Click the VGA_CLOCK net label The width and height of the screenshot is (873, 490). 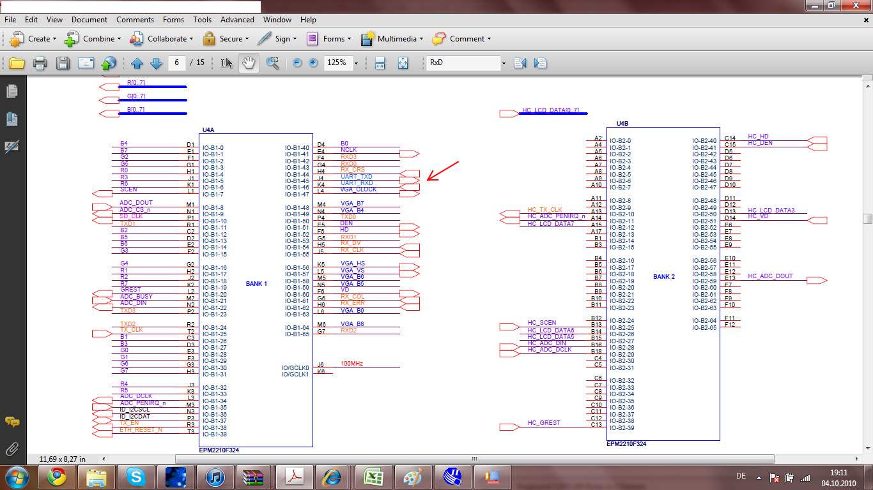(x=359, y=189)
